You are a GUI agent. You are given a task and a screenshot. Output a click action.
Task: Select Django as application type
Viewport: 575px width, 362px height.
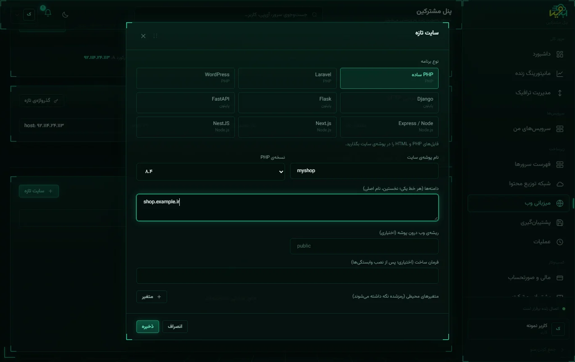click(x=389, y=103)
